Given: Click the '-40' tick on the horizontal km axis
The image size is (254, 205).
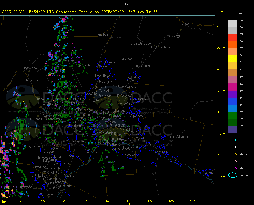Looking at the screenshot, I should click(x=21, y=201).
